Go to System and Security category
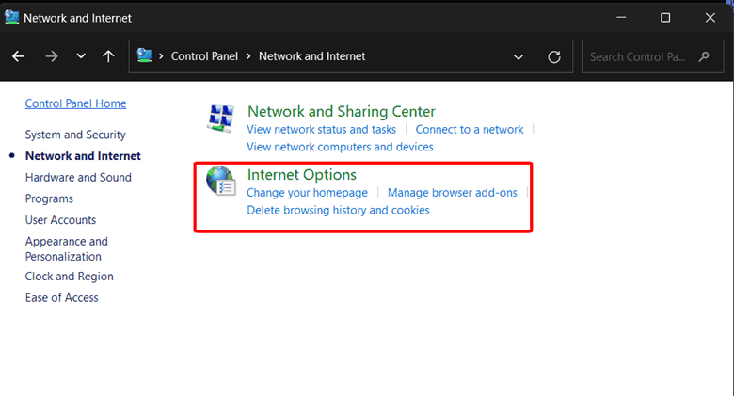The image size is (734, 396). coord(75,135)
